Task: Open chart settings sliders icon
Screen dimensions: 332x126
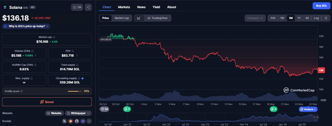Action: 326,18
